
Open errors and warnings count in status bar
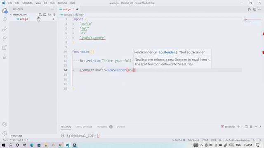click(23, 140)
